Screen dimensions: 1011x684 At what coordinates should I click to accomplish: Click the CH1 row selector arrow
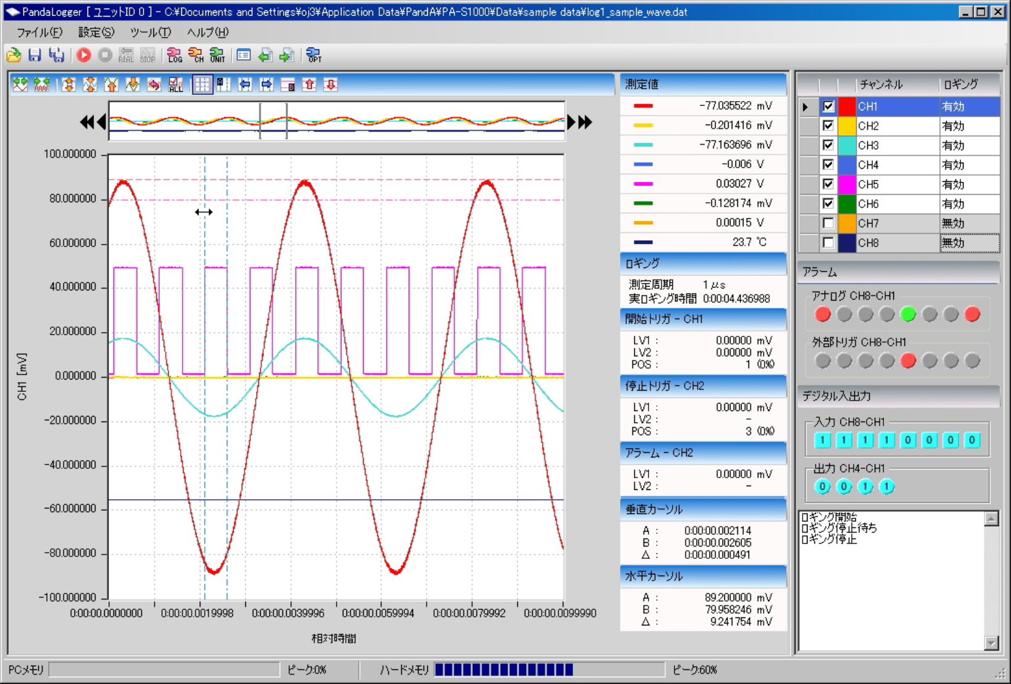click(806, 107)
